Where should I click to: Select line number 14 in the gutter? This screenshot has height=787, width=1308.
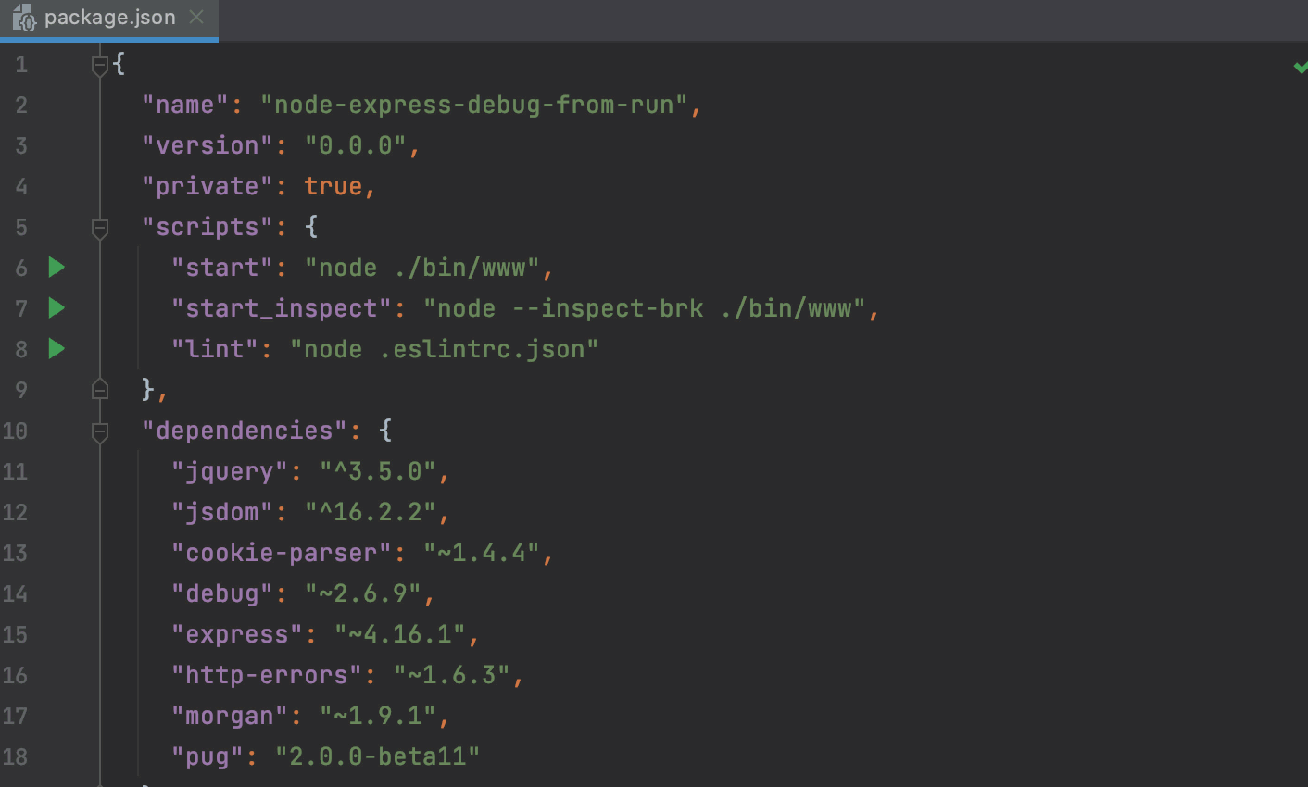16,593
